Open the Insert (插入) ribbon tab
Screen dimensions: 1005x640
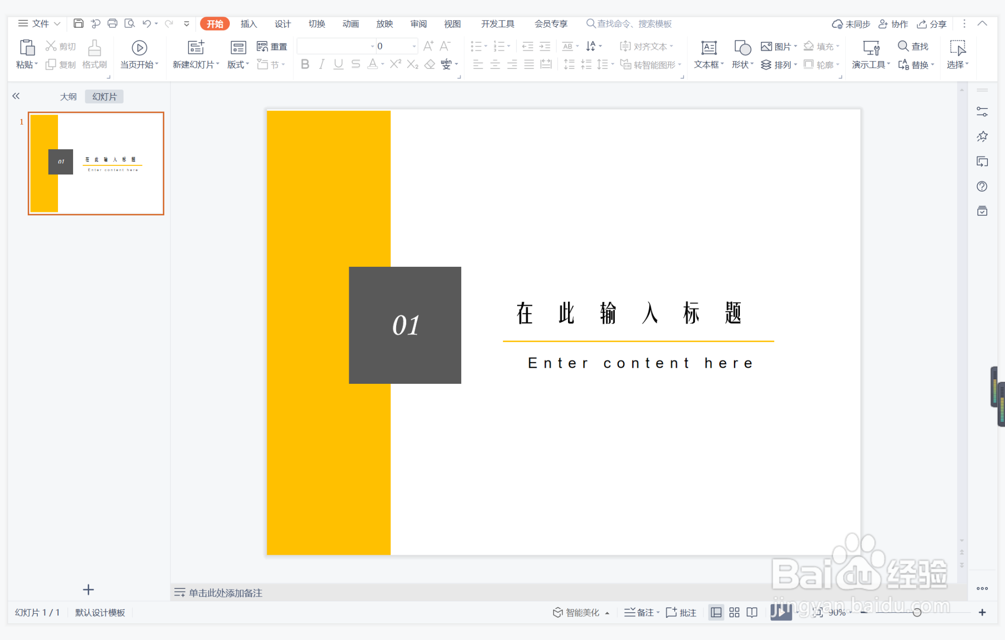pyautogui.click(x=248, y=24)
